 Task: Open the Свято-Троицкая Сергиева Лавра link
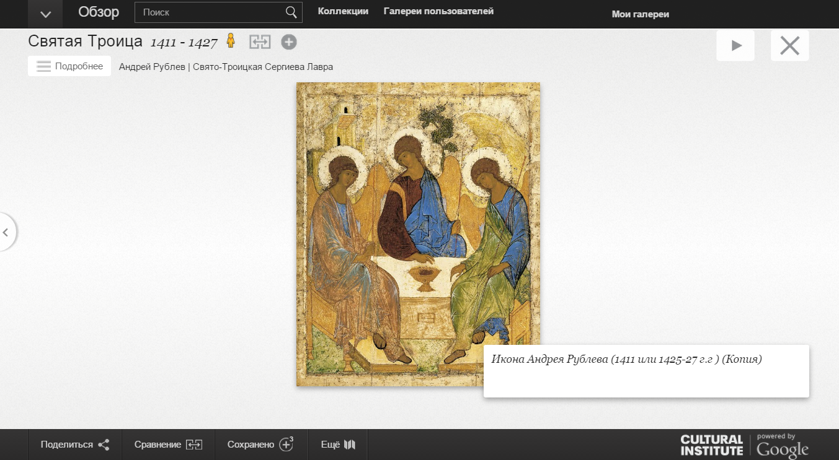(263, 67)
